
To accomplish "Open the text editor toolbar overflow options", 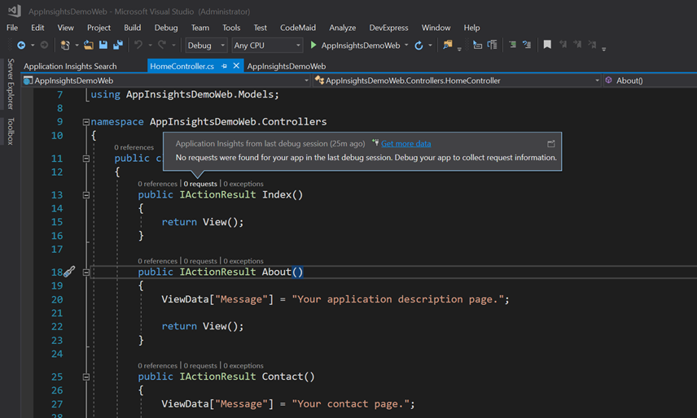I will 603,50.
